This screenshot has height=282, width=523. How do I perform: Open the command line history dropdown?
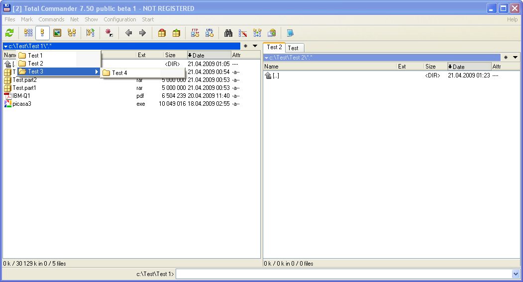[x=516, y=274]
